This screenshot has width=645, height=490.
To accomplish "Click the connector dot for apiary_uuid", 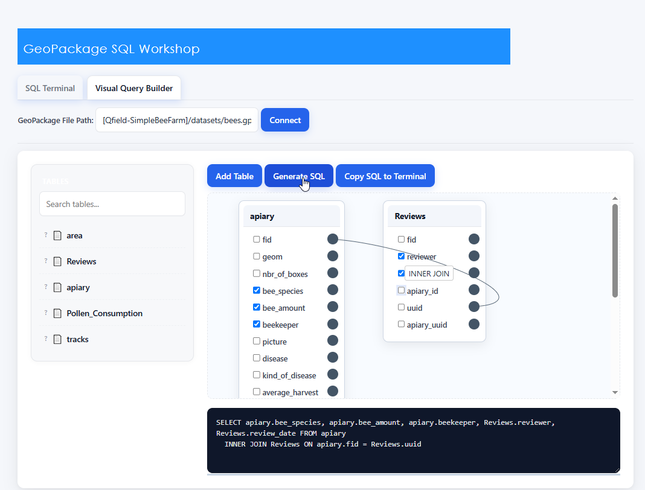I will point(474,324).
